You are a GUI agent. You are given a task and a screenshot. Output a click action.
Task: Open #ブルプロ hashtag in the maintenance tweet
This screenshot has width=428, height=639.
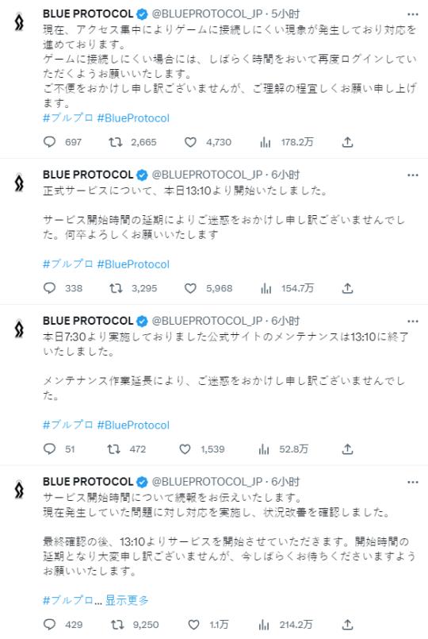pyautogui.click(x=68, y=425)
